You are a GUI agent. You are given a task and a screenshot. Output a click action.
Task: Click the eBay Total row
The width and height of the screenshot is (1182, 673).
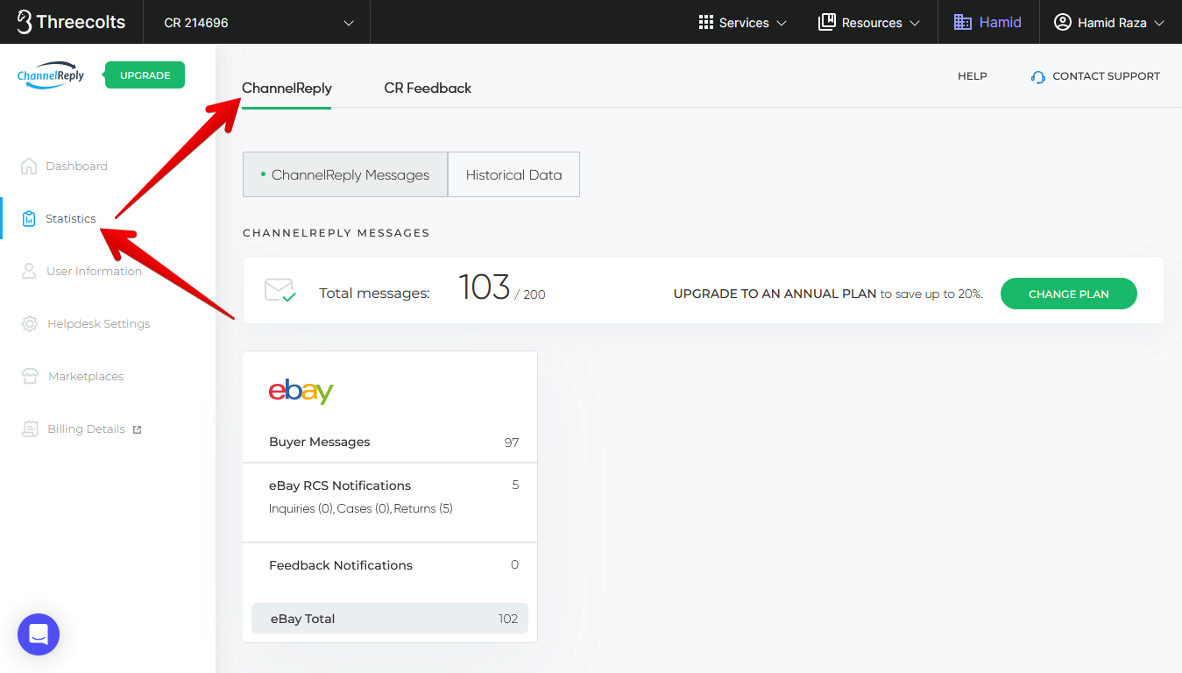tap(390, 619)
